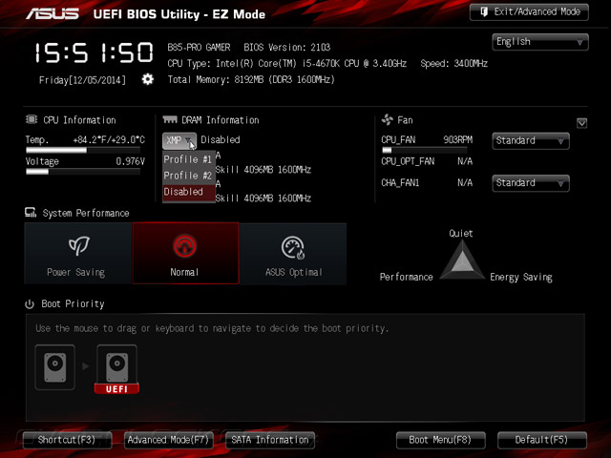
Task: Choose XMP Profile #2
Action: click(189, 176)
